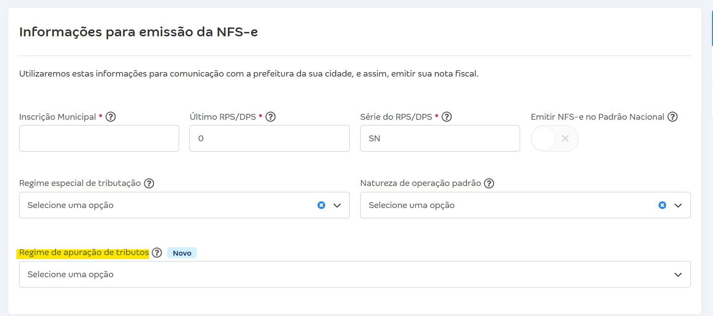Click inside the Inscrição Municipal field
This screenshot has height=316, width=713.
click(x=98, y=138)
